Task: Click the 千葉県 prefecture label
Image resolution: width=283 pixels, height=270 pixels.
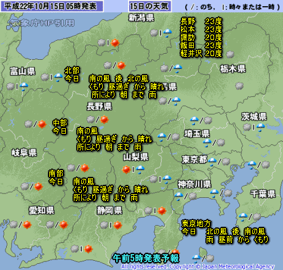Action: pos(263,194)
